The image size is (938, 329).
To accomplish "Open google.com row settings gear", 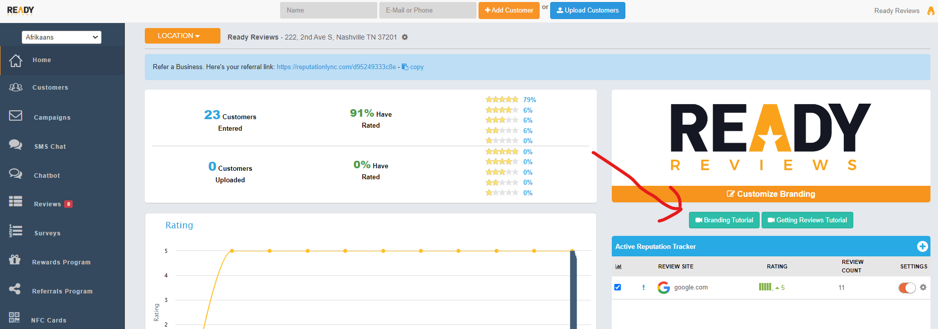I will (x=923, y=287).
